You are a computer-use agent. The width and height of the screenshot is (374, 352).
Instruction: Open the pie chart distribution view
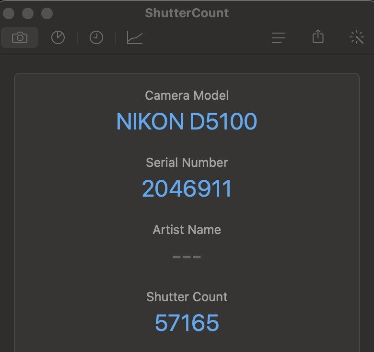[x=58, y=37]
